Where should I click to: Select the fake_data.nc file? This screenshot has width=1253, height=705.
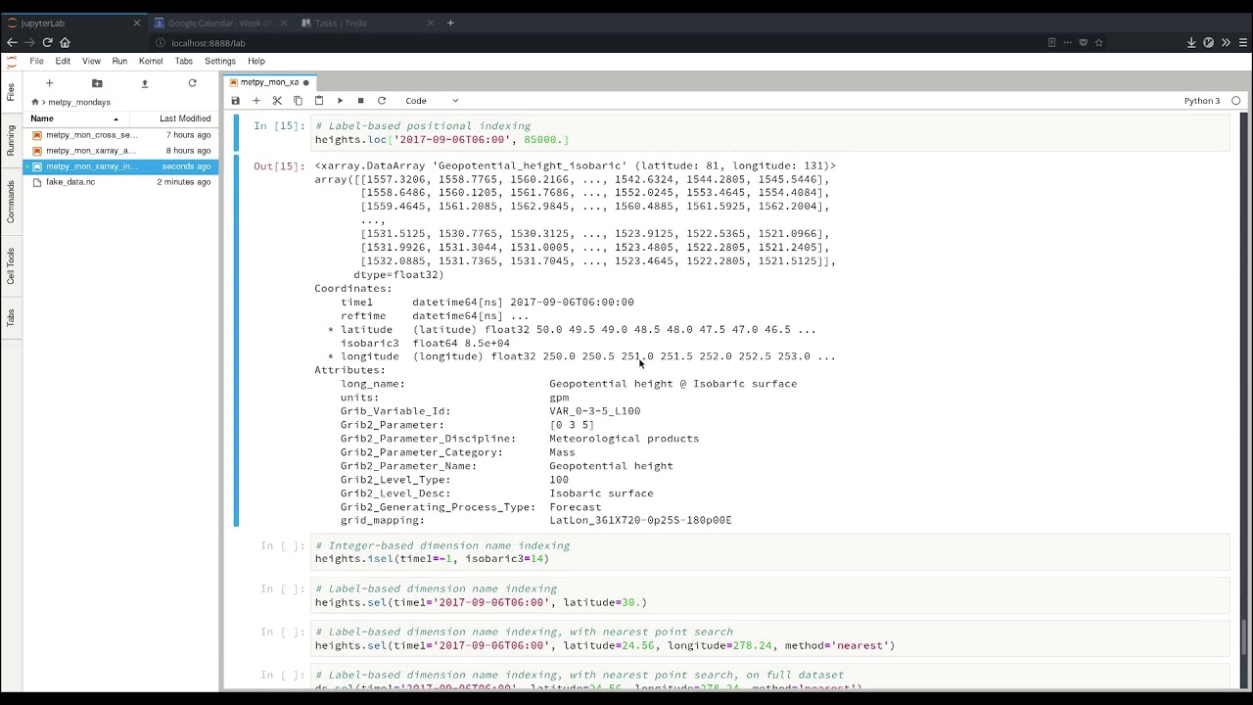click(122, 182)
